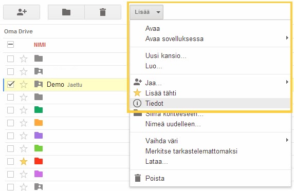This screenshot has height=191, width=294.
Task: Toggle the select-all checkbox next to NIMI
Action: tap(10, 44)
